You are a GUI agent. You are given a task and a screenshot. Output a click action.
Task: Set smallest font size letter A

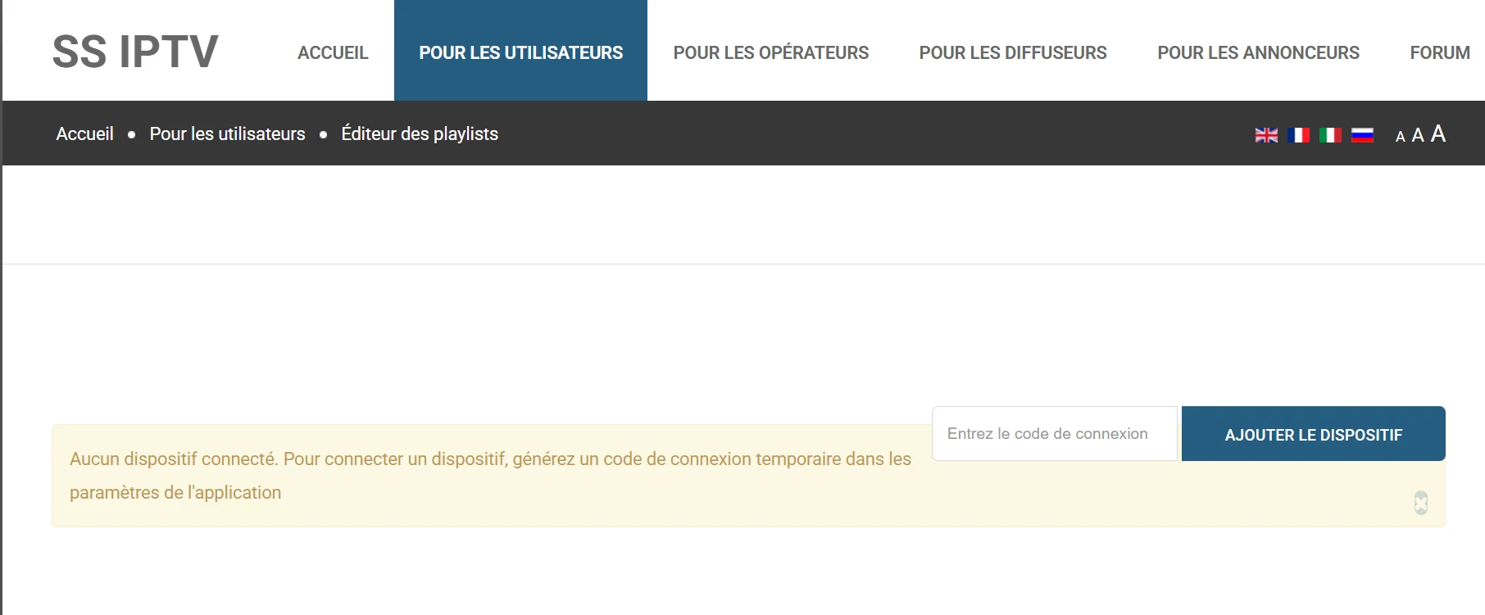click(x=1400, y=137)
